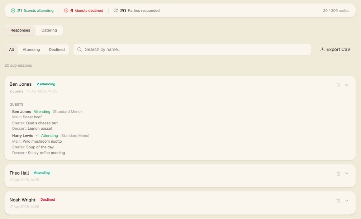This screenshot has width=361, height=219.
Task: Filter list by Declined guests
Action: [x=57, y=49]
